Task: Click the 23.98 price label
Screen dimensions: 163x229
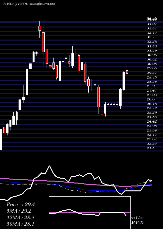Action: 152,126
